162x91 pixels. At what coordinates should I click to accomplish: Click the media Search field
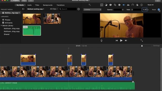[68, 9]
